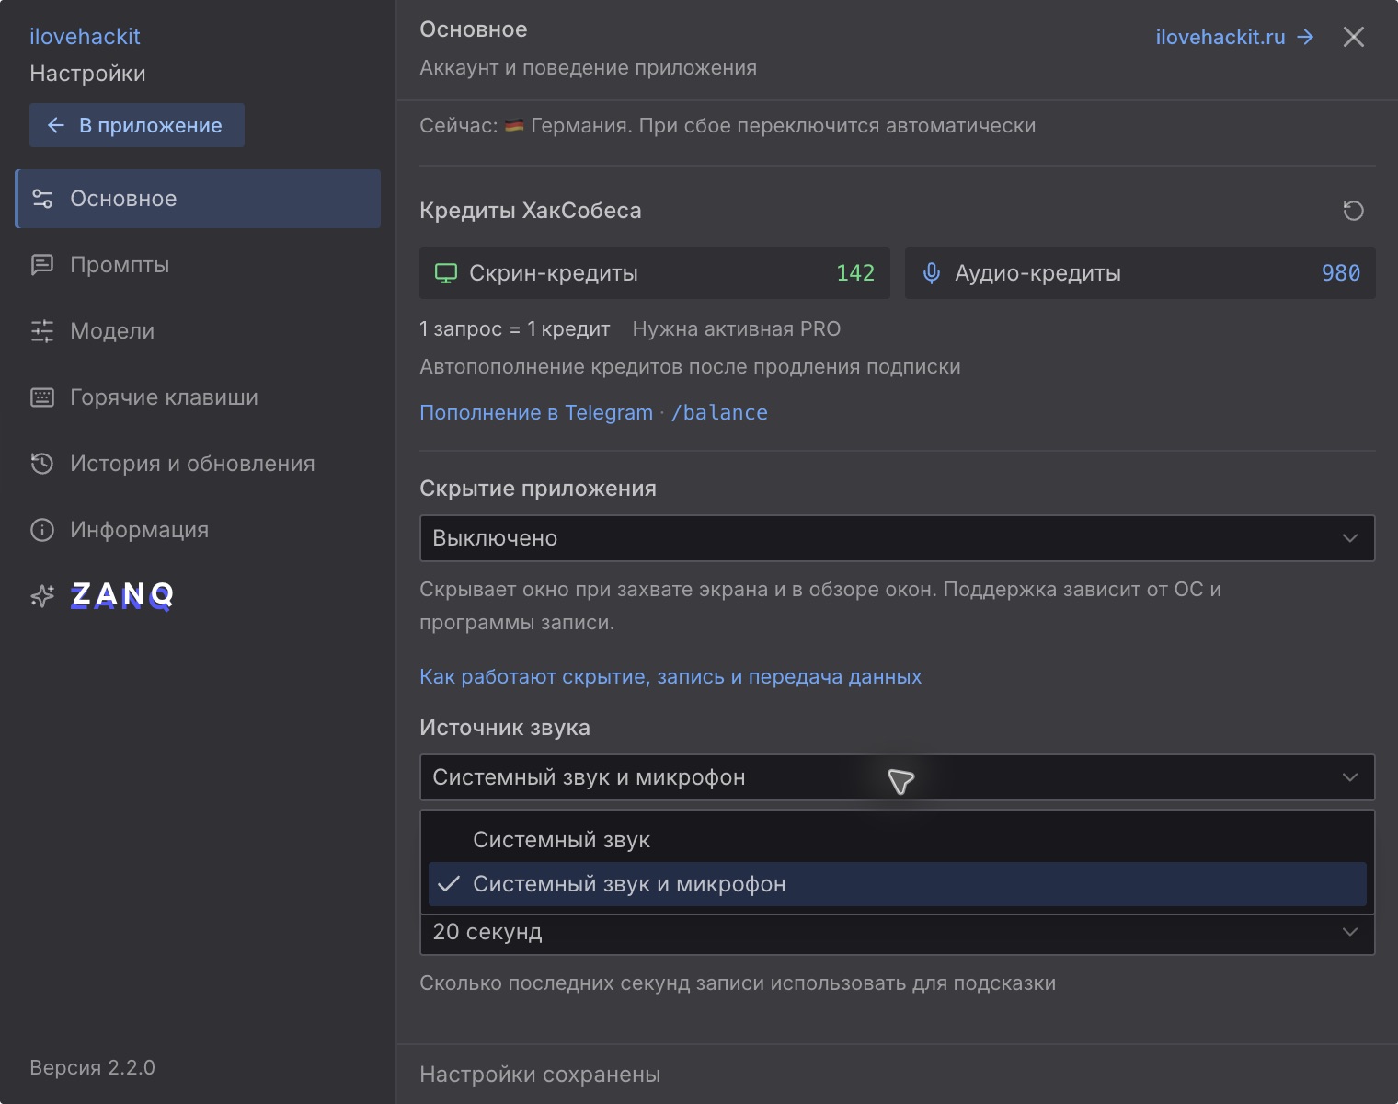Viewport: 1398px width, 1104px height.
Task: Return via В приложение button
Action: (x=137, y=125)
